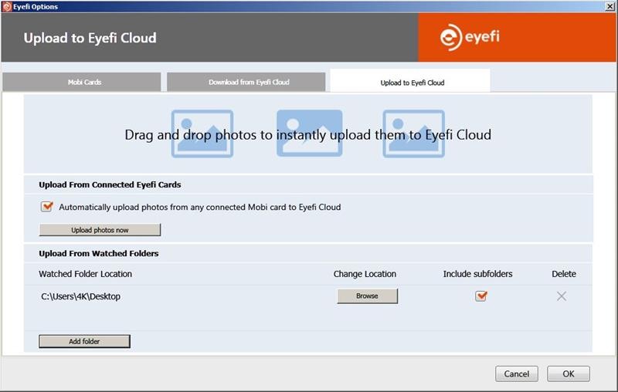The image size is (618, 392).
Task: Click the Change Location column header
Action: click(365, 274)
